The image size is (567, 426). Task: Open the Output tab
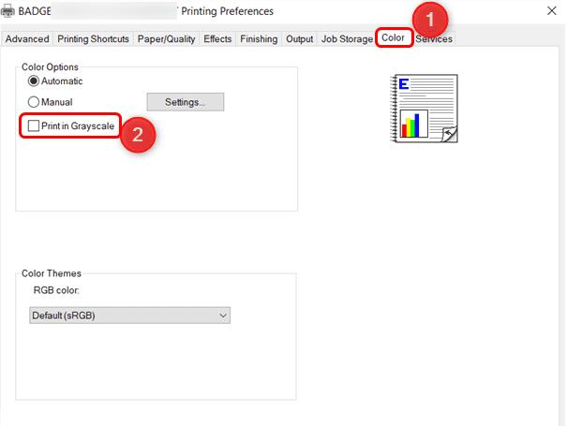(300, 39)
